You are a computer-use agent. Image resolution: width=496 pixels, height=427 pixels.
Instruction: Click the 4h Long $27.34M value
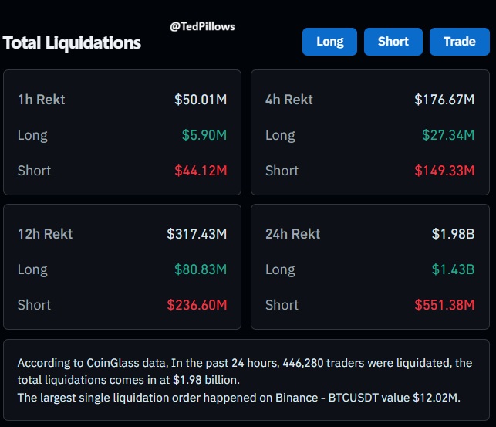[x=448, y=135]
